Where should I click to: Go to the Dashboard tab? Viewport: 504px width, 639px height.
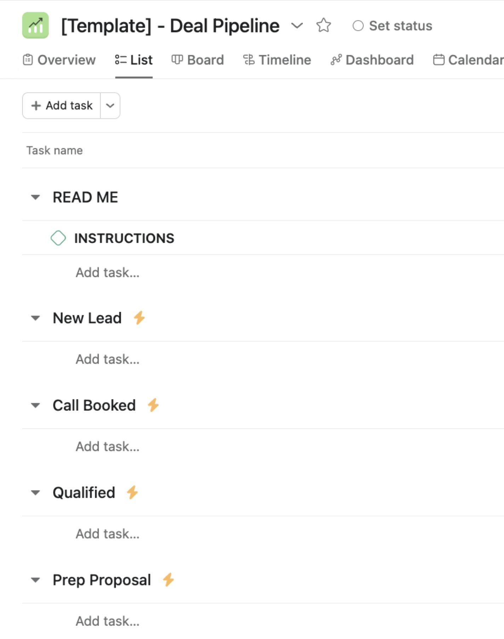[372, 60]
